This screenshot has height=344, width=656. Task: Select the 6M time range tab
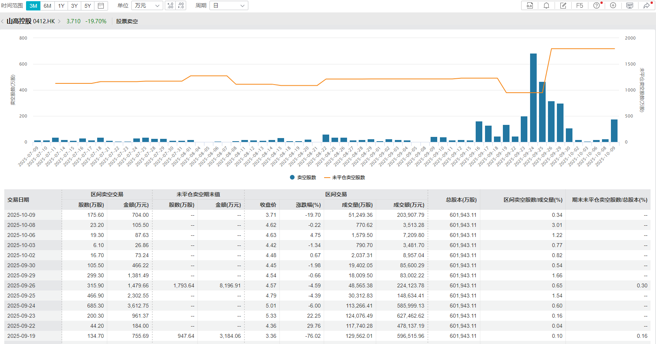click(x=47, y=6)
